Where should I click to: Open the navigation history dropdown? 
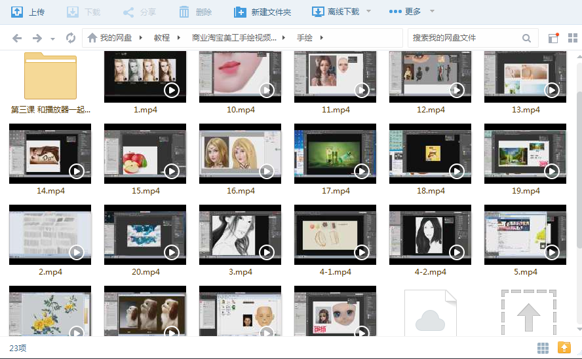click(52, 39)
